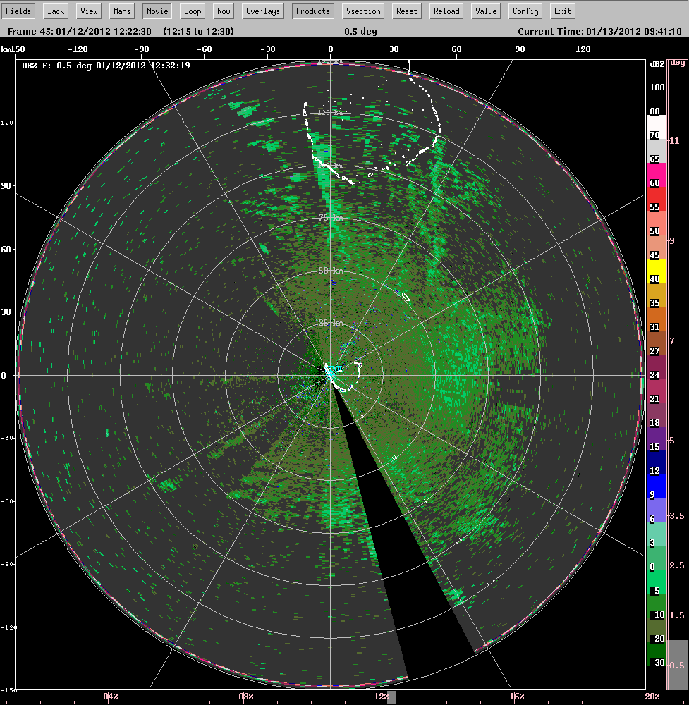Click the 0.5 deg elevation label
This screenshot has height=705, width=689.
pyautogui.click(x=361, y=31)
